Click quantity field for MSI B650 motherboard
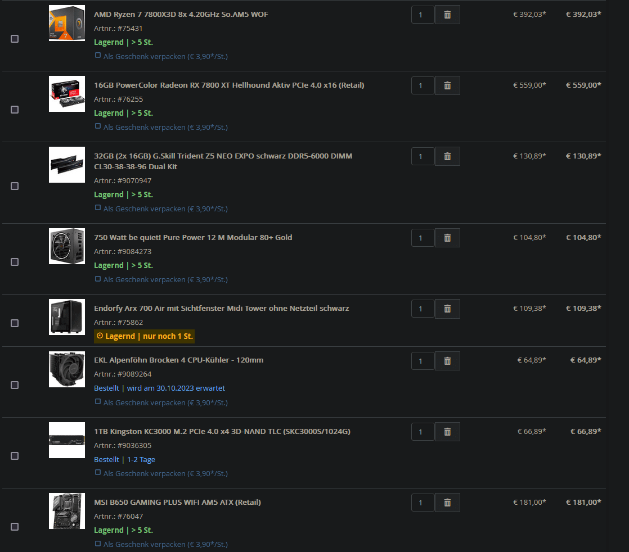The height and width of the screenshot is (552, 629). [x=423, y=503]
